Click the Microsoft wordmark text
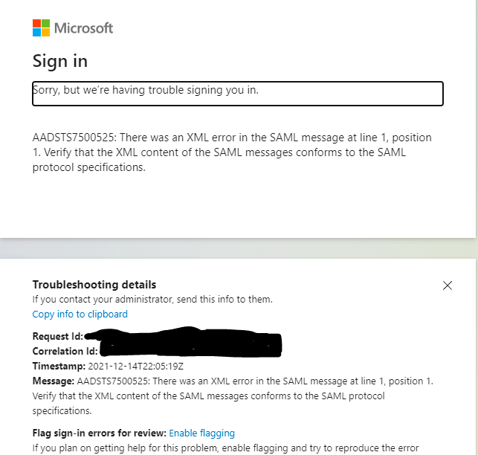Screen dimensions: 478x455 [x=83, y=28]
